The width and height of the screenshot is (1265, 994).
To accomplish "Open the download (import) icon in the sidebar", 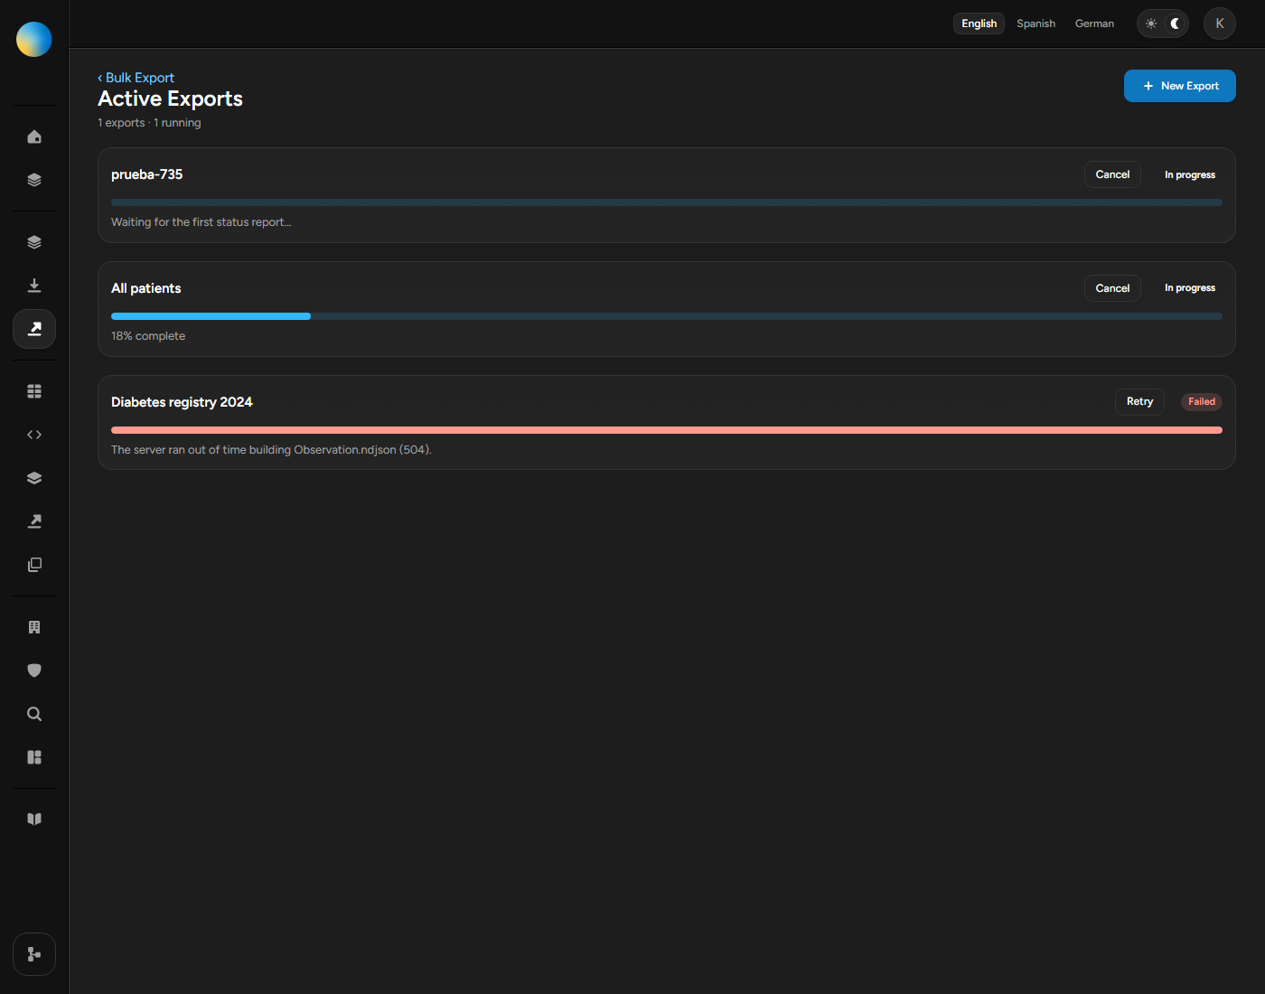I will coord(34,286).
